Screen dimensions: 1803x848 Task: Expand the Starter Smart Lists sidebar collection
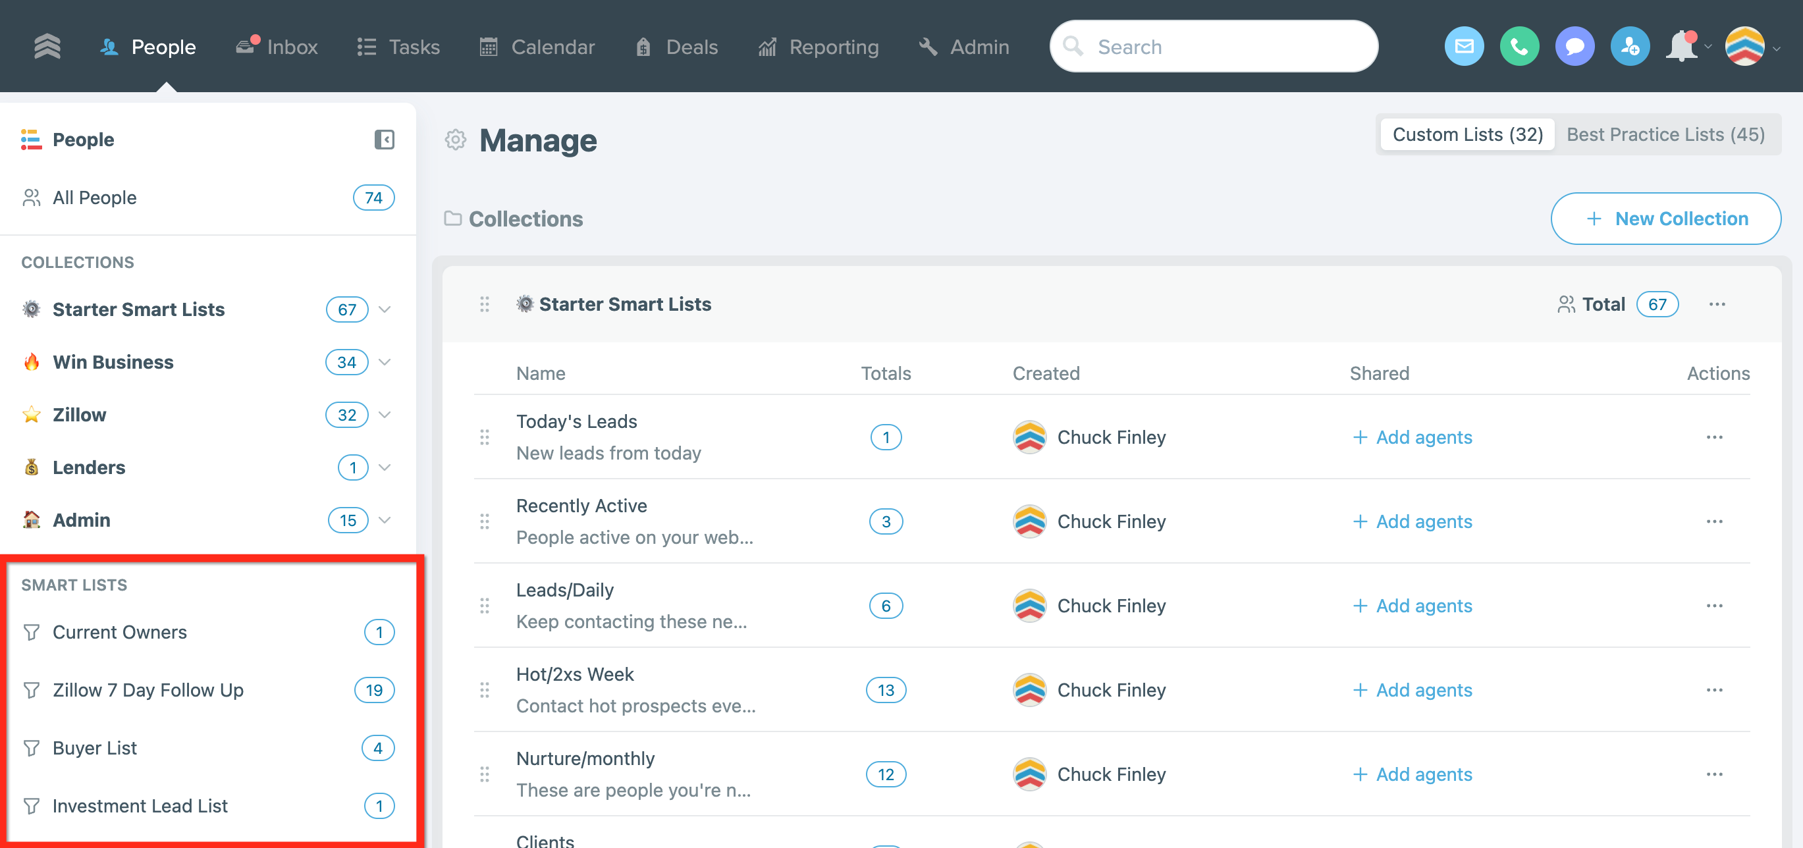tap(385, 309)
